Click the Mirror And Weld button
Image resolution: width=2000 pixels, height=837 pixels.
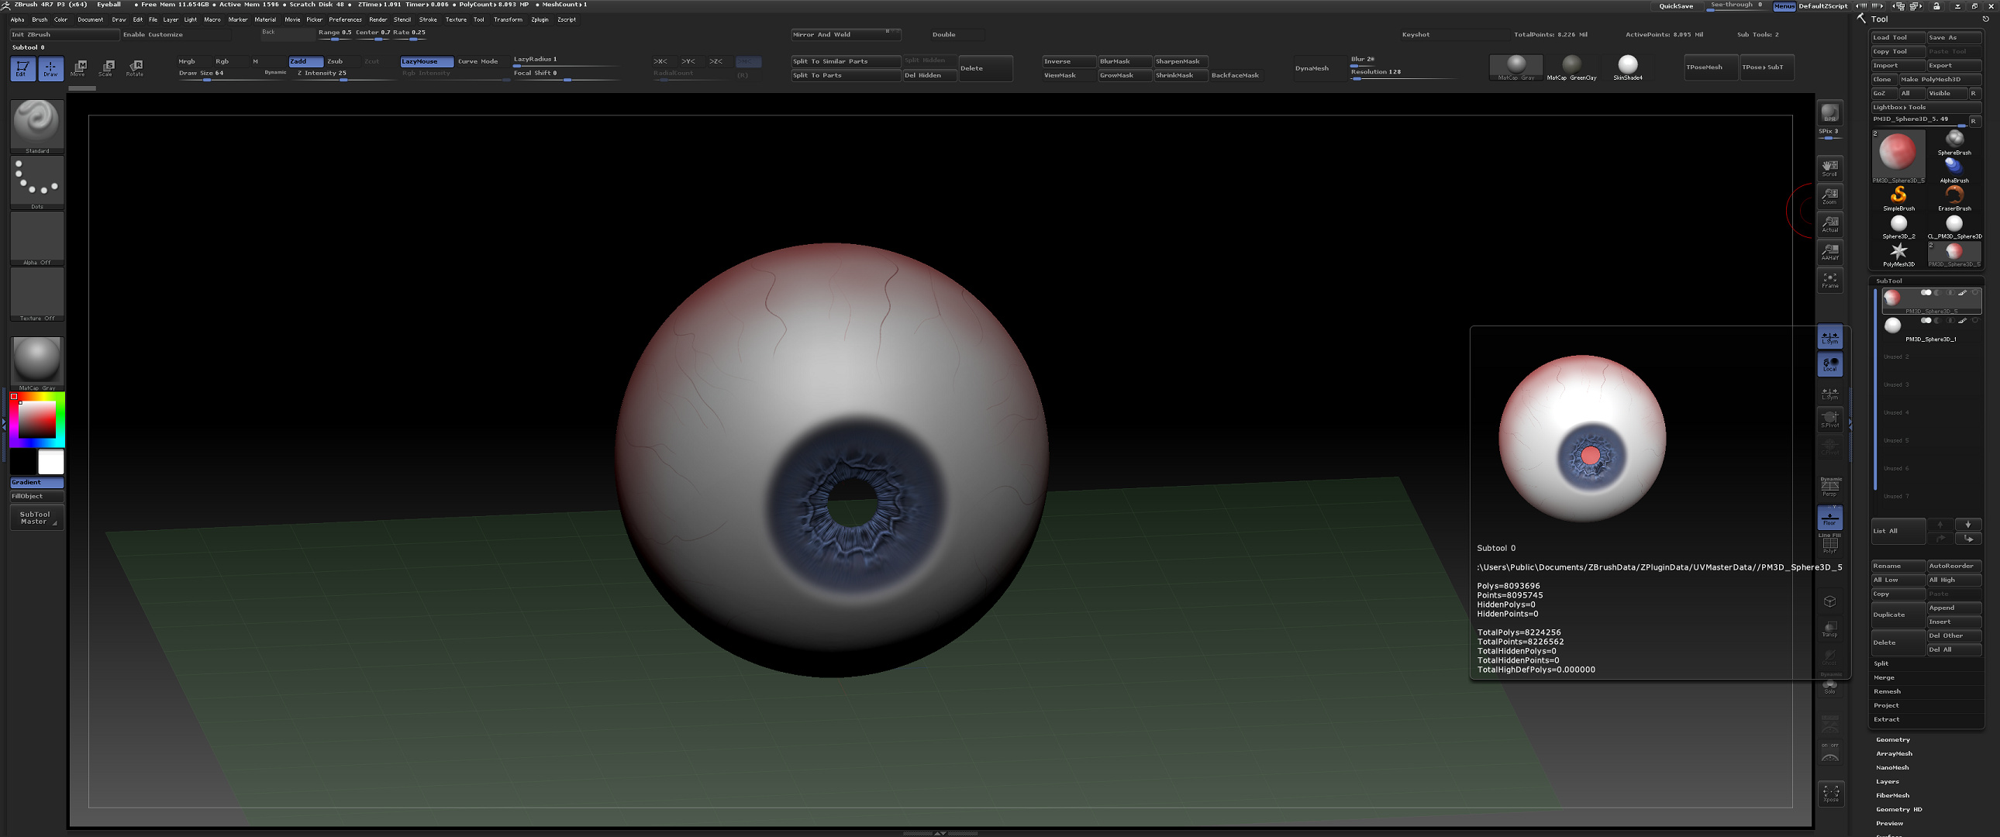pos(846,34)
